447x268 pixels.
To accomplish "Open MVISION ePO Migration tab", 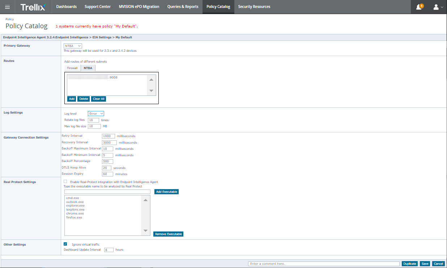I will coord(139,7).
